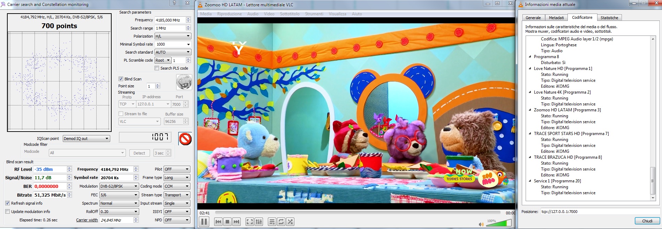Enable the Search PLS code checkbox
Screen dimensions: 662x229
[x=157, y=68]
